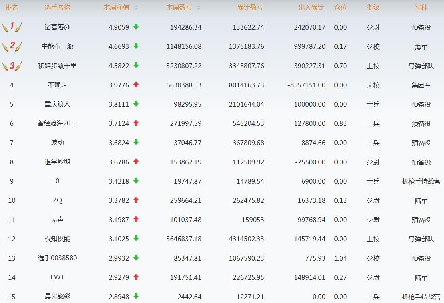
Task: Click green down arrow beside 4.9059
Action: pos(136,27)
